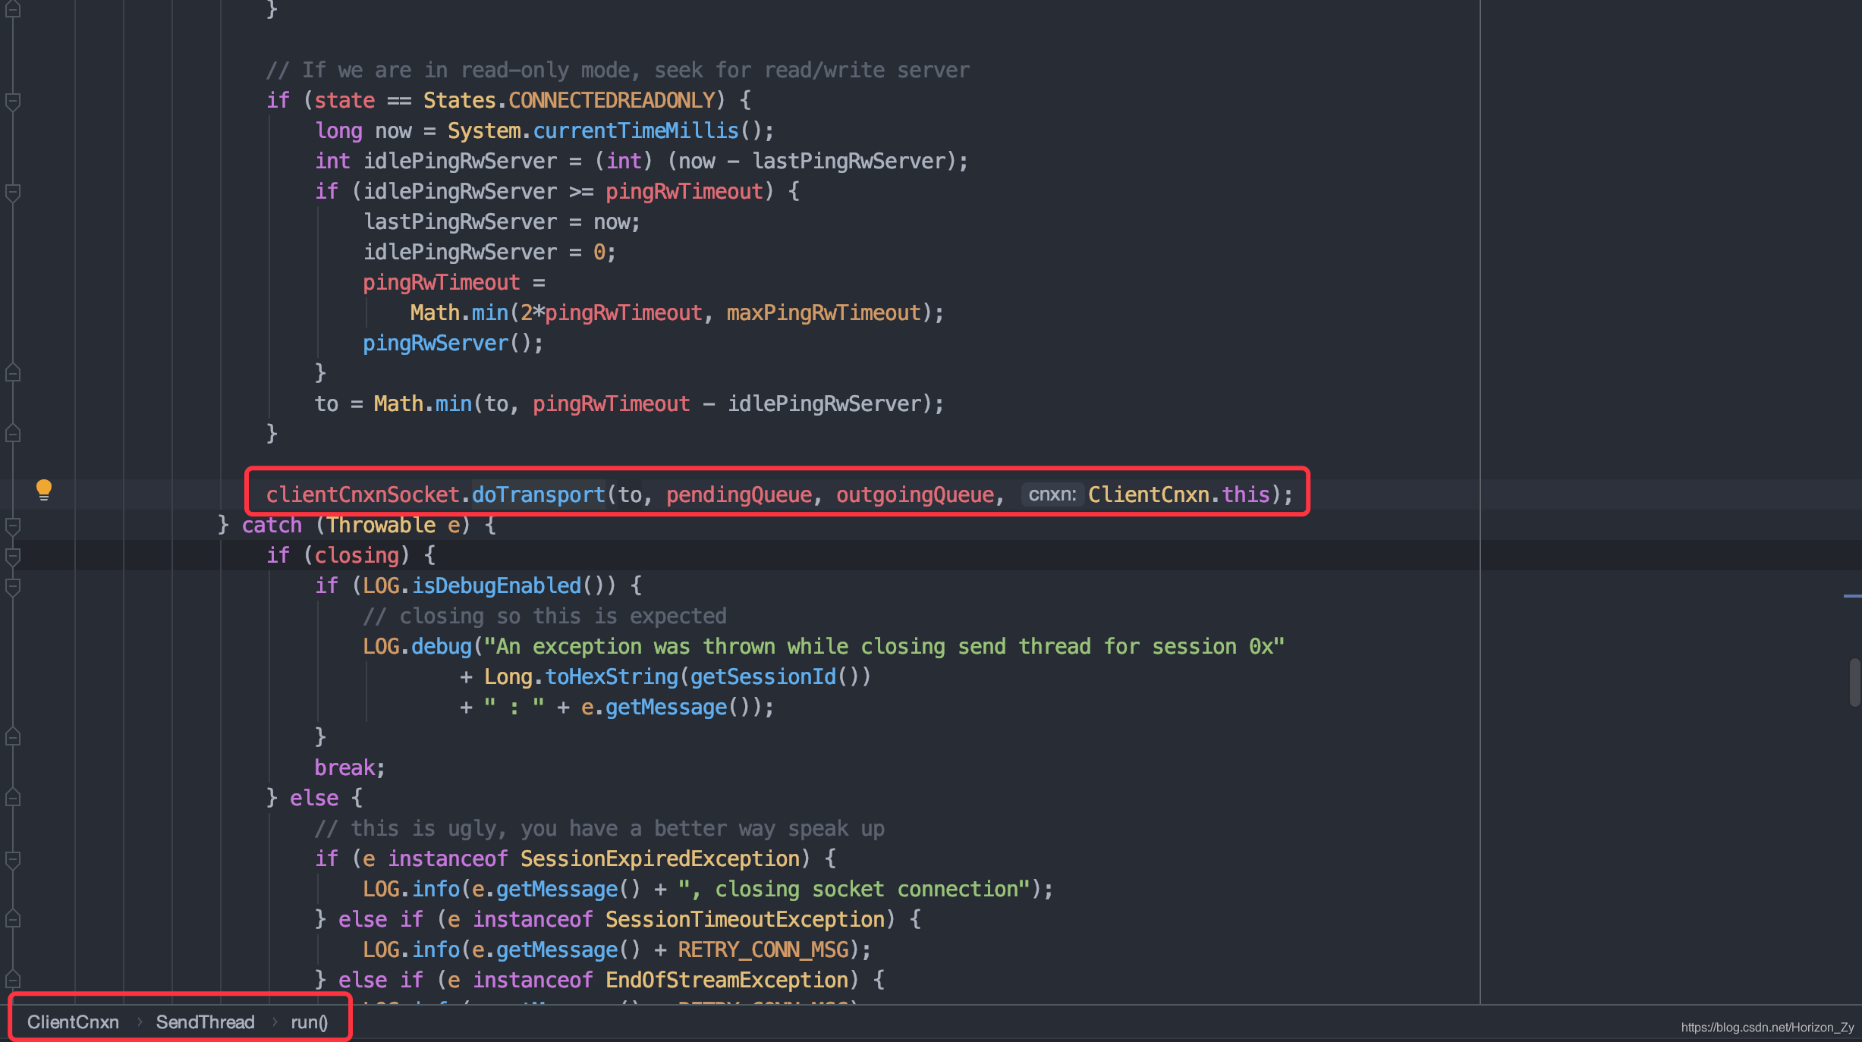Collapse the idlePingRwServer >= pingRwTimeout if block
The image size is (1862, 1042).
13,192
